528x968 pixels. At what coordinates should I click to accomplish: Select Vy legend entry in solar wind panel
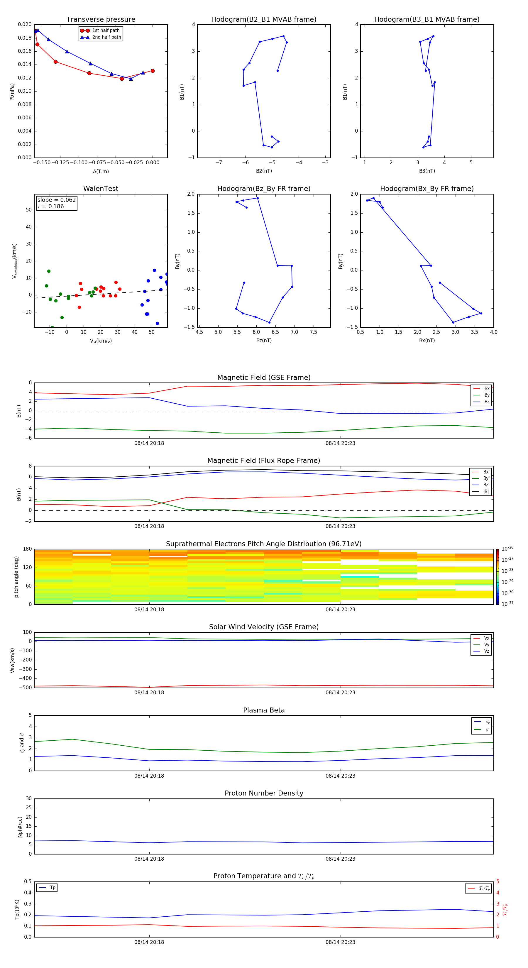click(482, 644)
